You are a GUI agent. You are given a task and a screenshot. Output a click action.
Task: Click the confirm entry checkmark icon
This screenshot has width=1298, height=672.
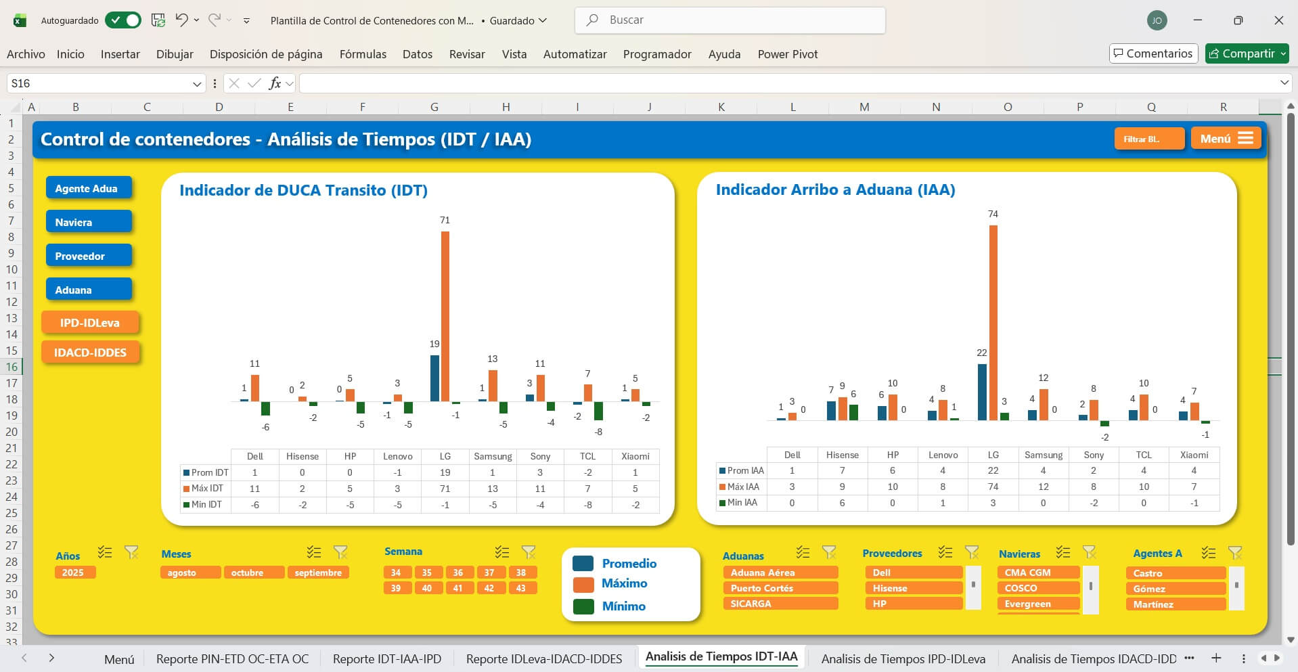point(254,83)
